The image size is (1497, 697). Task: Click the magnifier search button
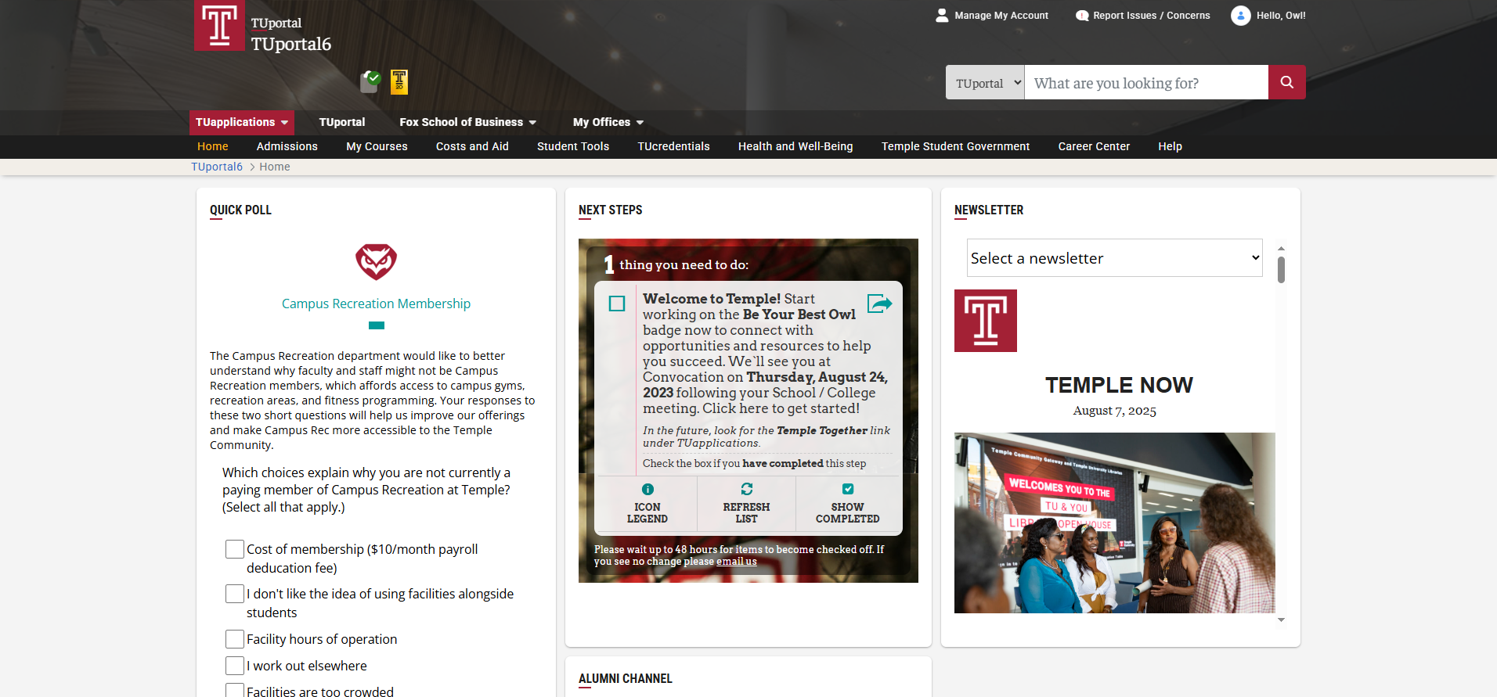[x=1286, y=82]
